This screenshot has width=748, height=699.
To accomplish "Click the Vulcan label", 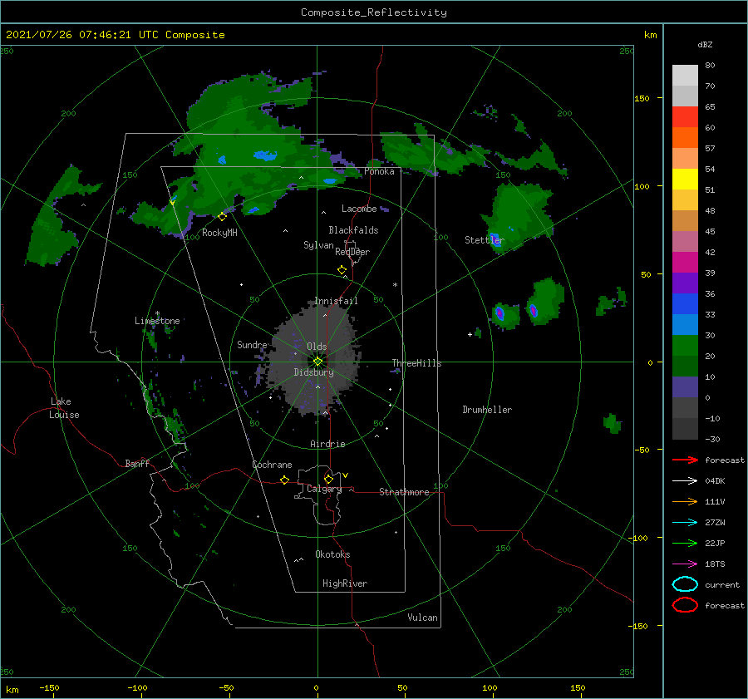I will point(423,618).
